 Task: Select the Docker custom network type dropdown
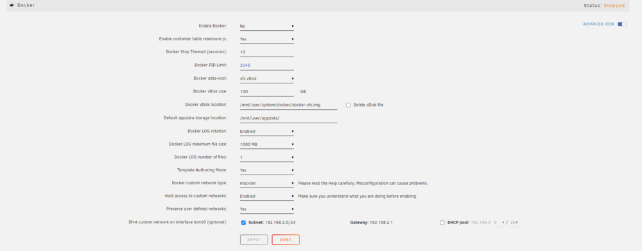click(267, 184)
